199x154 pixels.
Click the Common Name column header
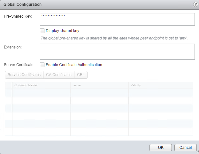pos(42,85)
